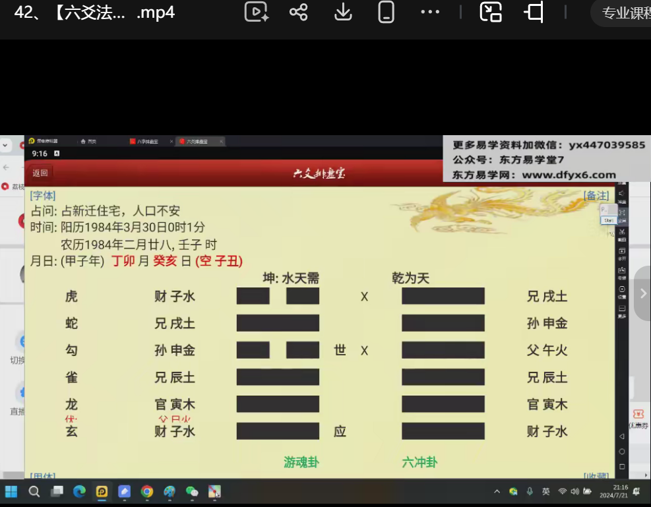This screenshot has height=507, width=651.
Task: Click the [字体] font link
Action: [43, 195]
